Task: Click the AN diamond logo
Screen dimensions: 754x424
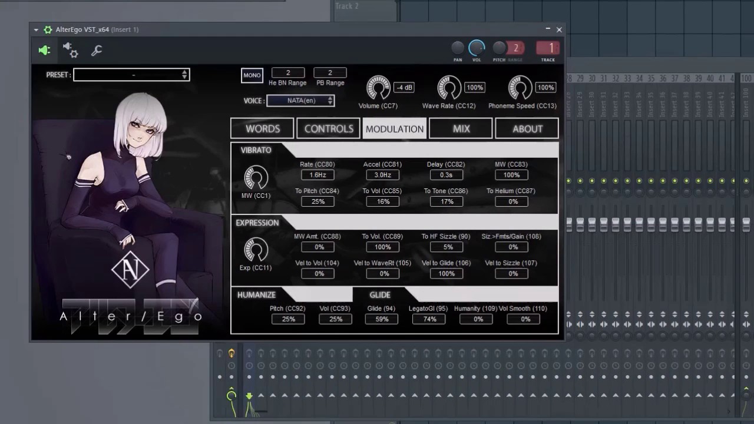Action: [x=130, y=269]
